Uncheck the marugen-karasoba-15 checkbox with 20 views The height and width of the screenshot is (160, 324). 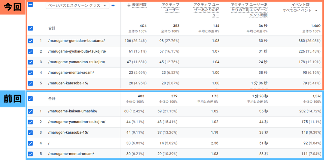tap(30, 83)
